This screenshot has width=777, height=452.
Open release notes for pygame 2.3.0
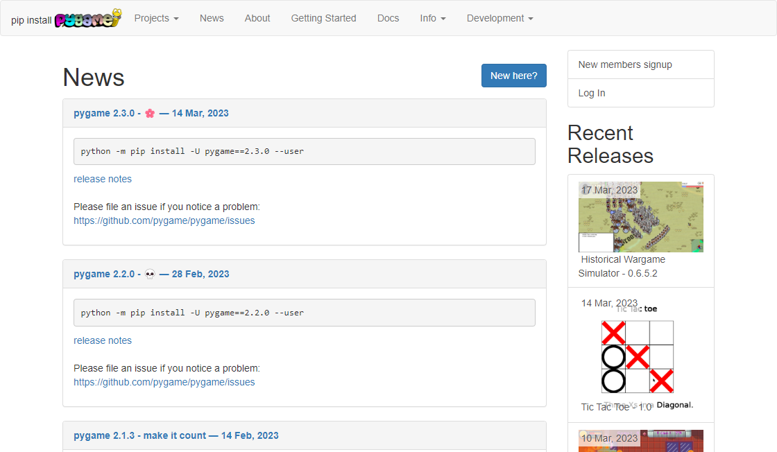coord(103,179)
